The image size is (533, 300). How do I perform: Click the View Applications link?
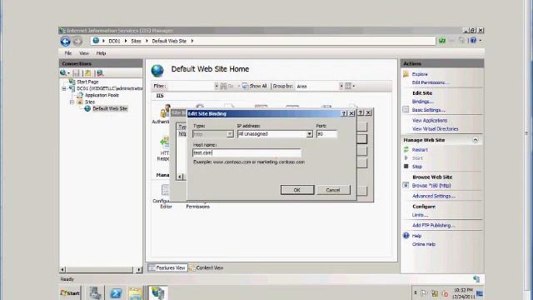point(430,120)
